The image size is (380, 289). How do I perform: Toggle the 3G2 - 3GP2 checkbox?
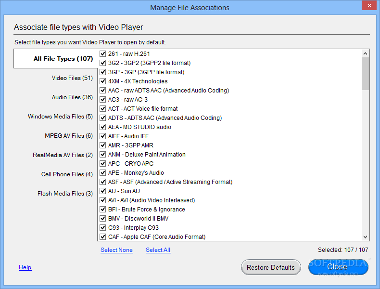coord(103,63)
